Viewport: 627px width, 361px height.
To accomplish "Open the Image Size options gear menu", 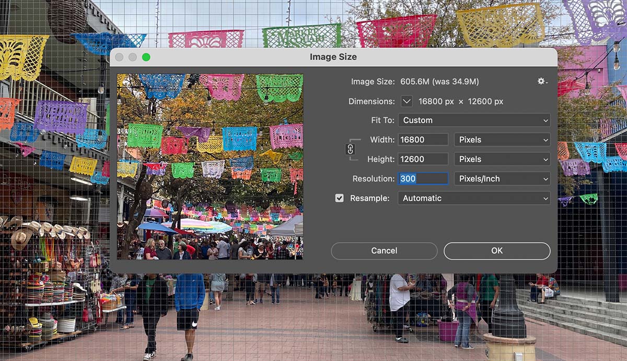I will pyautogui.click(x=541, y=81).
